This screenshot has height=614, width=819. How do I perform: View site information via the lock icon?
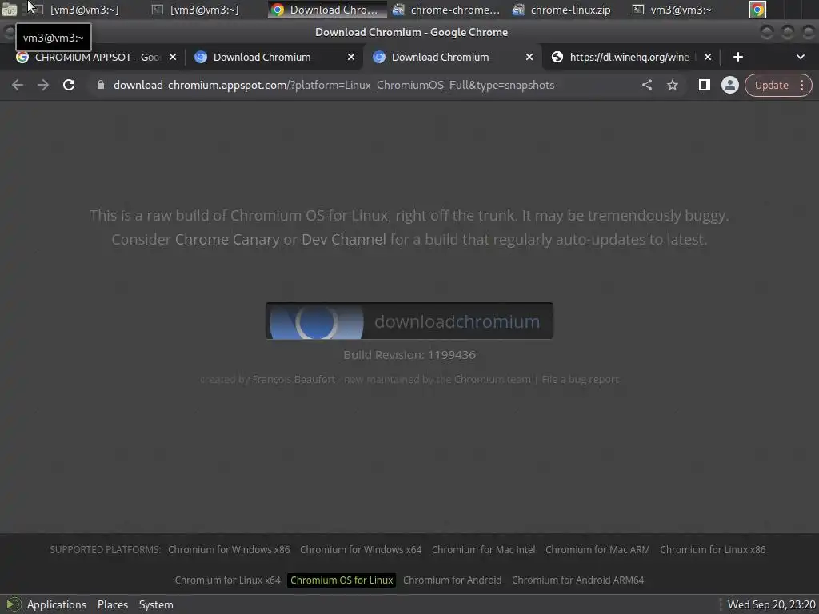coord(101,85)
